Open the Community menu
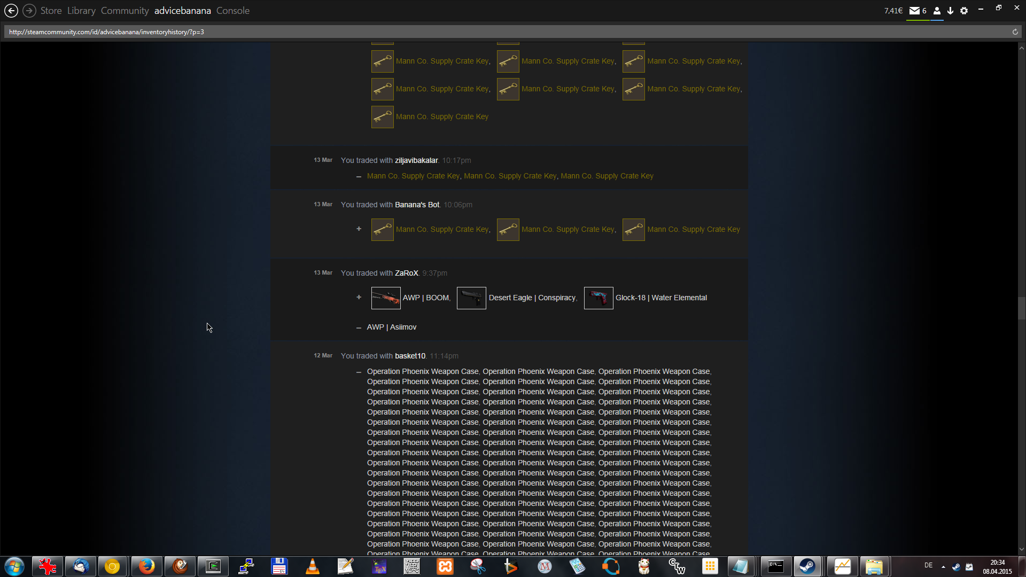1026x577 pixels. [125, 11]
